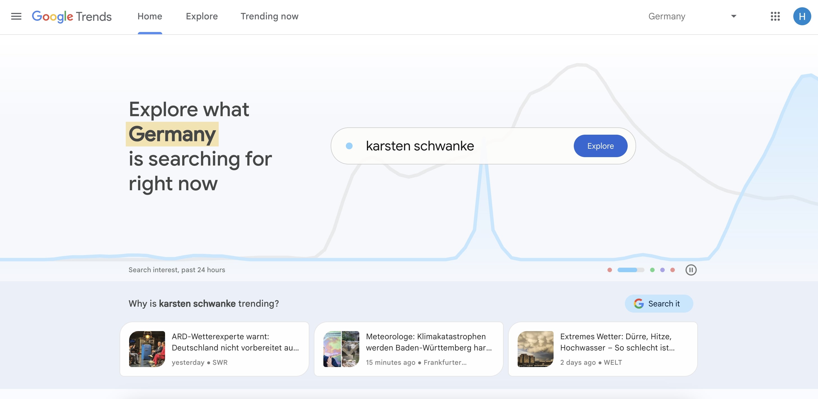Click the dropdown arrow next to Germany
This screenshot has width=818, height=399.
[734, 16]
